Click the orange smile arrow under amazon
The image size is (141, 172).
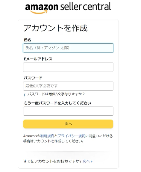[39, 12]
